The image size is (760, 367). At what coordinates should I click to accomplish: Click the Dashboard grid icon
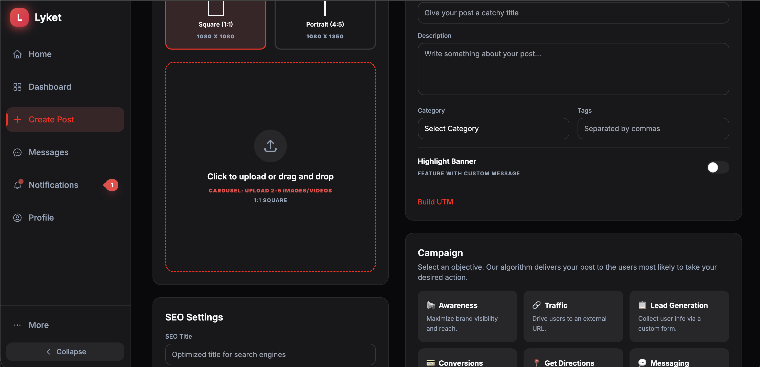pos(17,87)
